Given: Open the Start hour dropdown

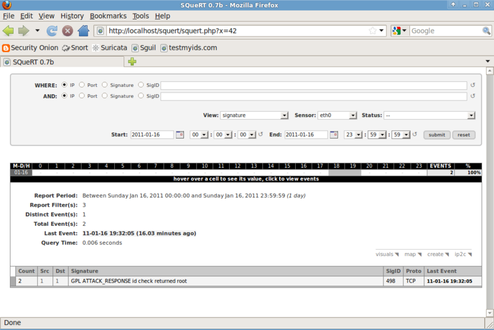Looking at the screenshot, I should point(199,134).
